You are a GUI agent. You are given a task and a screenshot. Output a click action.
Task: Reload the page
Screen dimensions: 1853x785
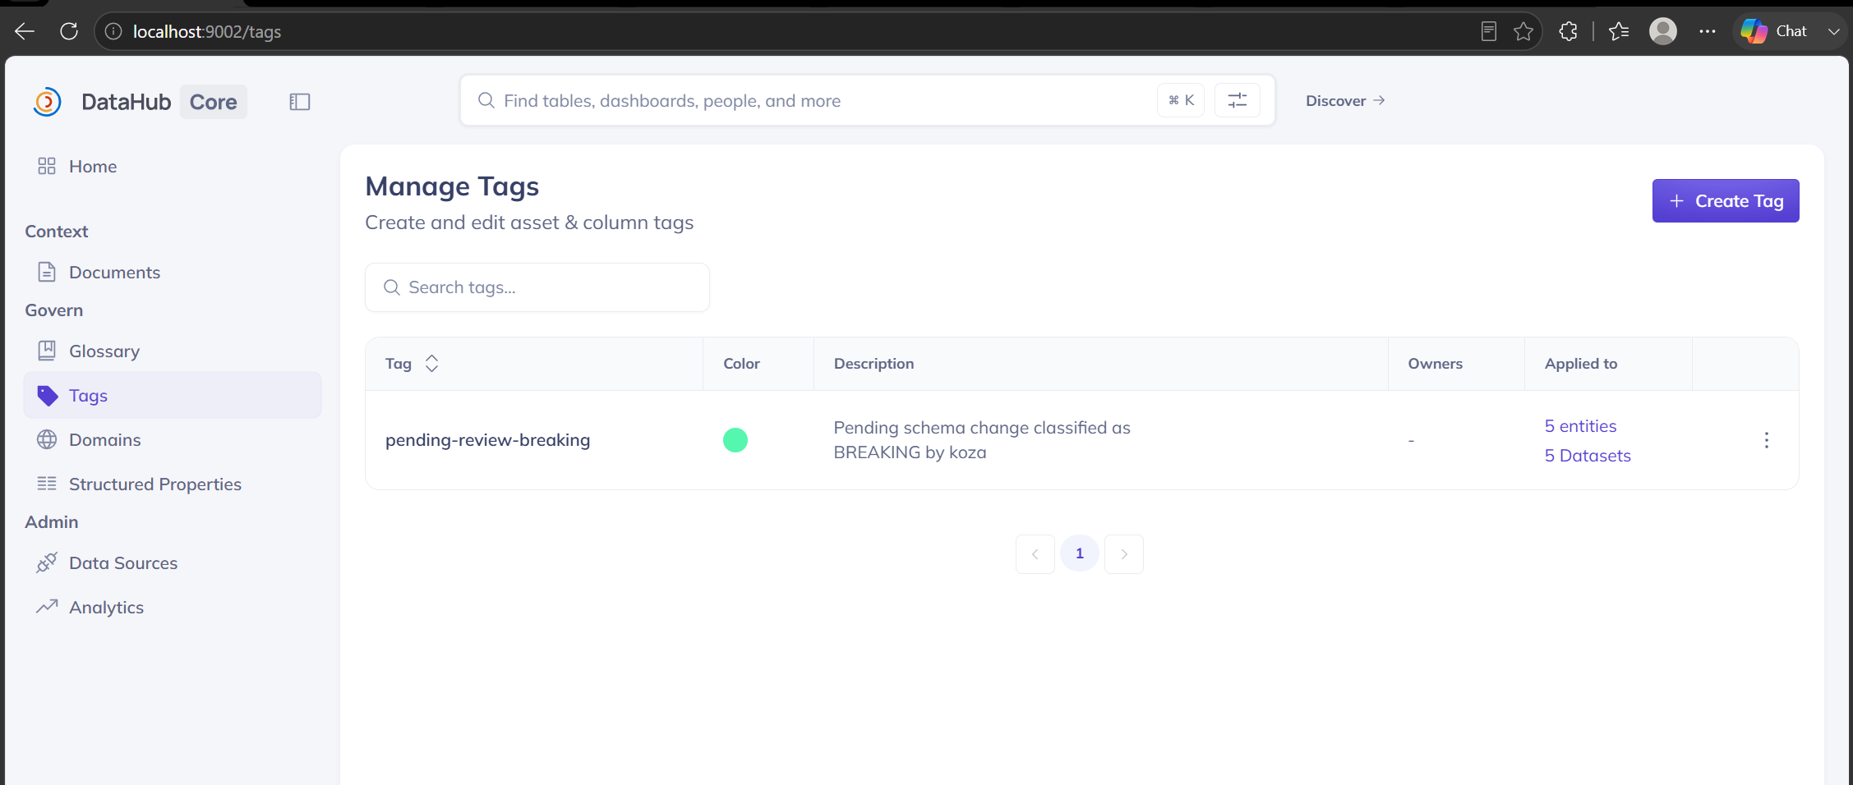[69, 31]
